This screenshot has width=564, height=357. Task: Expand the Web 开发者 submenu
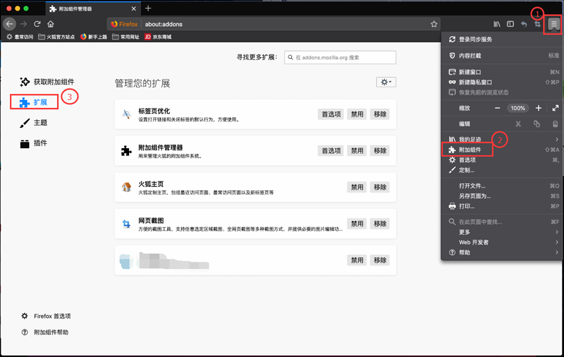[x=501, y=242]
